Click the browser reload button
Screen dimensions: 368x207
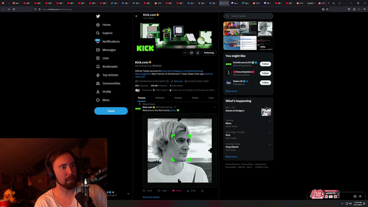click(x=14, y=9)
